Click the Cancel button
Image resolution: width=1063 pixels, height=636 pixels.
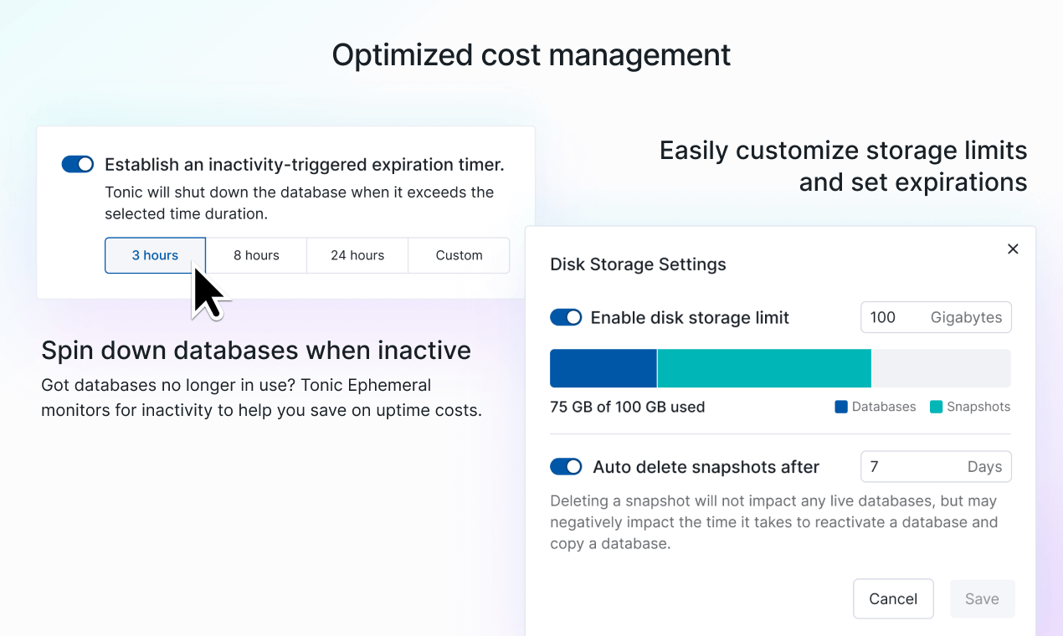[x=893, y=598]
